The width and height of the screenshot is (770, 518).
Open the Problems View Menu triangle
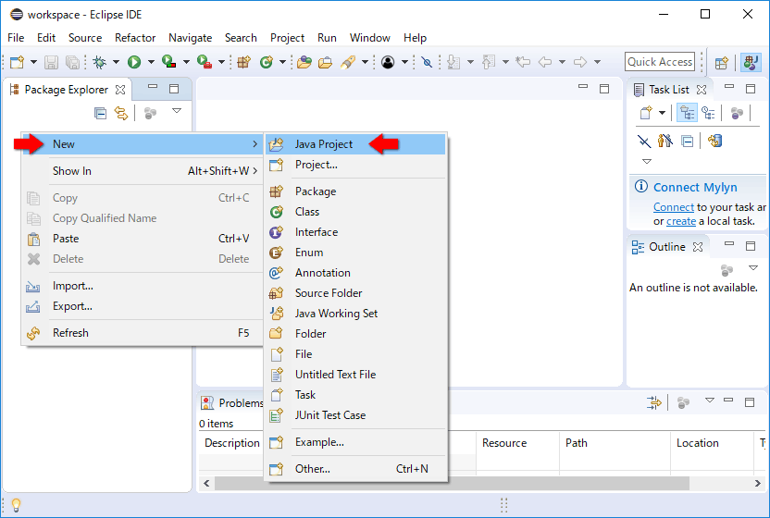710,401
